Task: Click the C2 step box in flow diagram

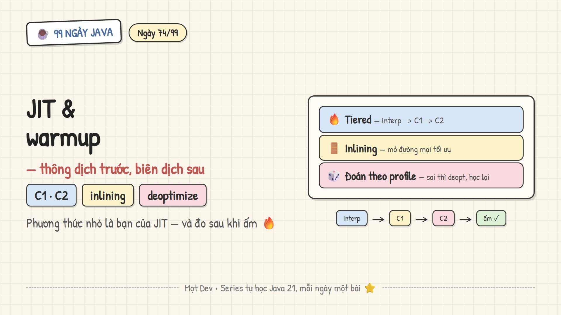Action: [444, 218]
